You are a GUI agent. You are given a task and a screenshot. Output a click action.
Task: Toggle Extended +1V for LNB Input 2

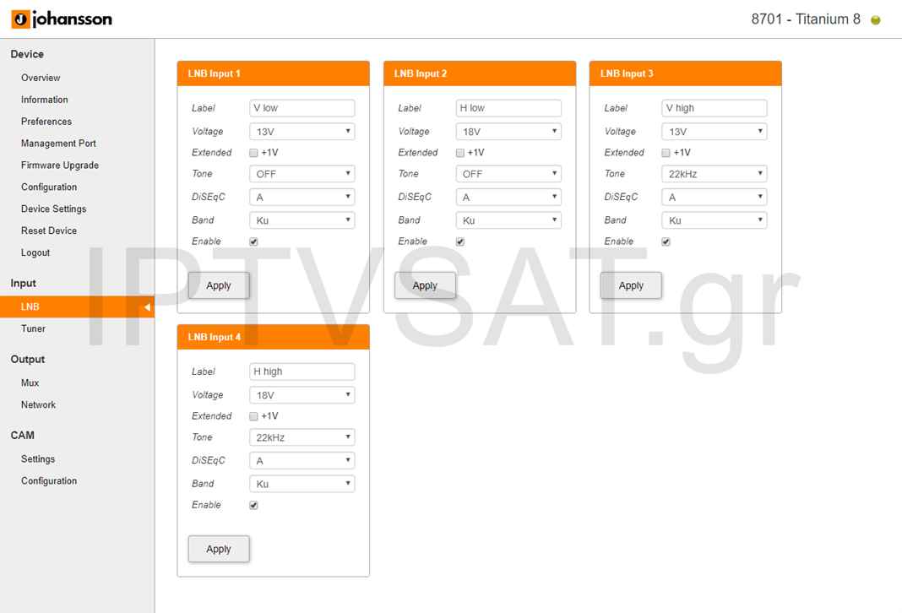460,153
